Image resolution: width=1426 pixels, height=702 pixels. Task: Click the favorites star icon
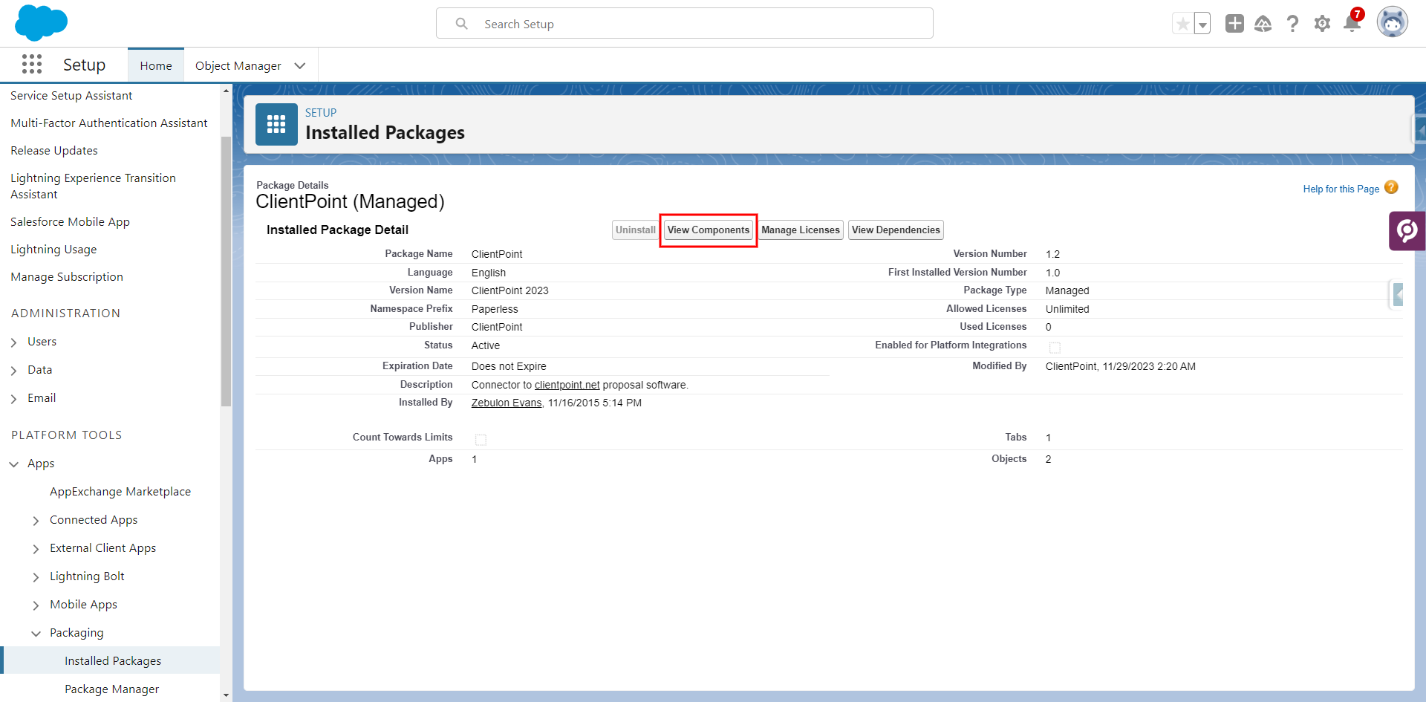pyautogui.click(x=1182, y=24)
